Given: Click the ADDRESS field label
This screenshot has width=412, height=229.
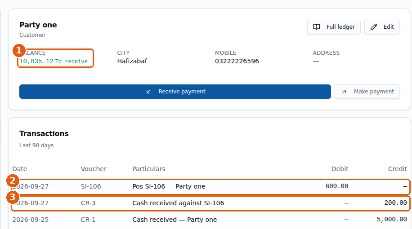Looking at the screenshot, I should (x=326, y=53).
